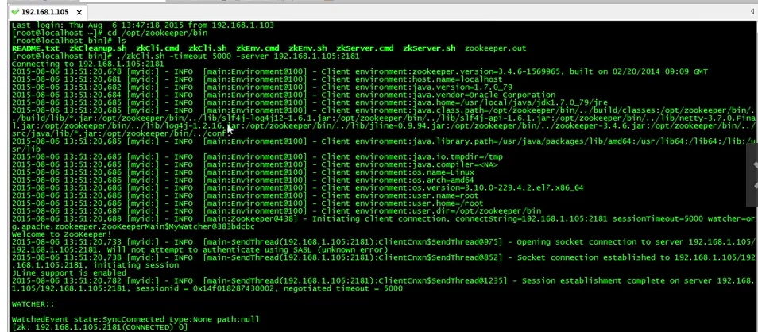Click the 'java.io.tmpdir=/tmp' text

click(457, 156)
